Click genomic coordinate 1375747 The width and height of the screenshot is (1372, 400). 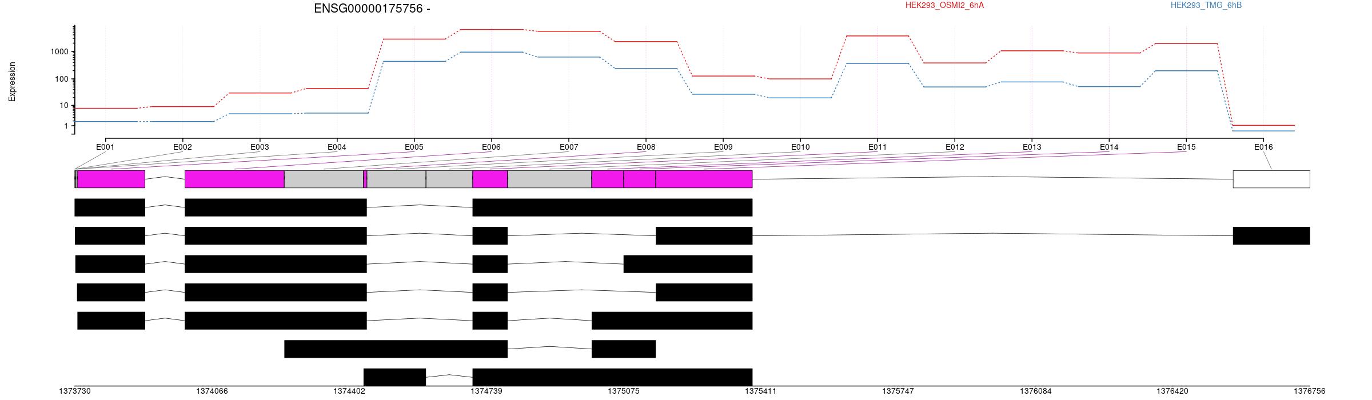(x=898, y=391)
